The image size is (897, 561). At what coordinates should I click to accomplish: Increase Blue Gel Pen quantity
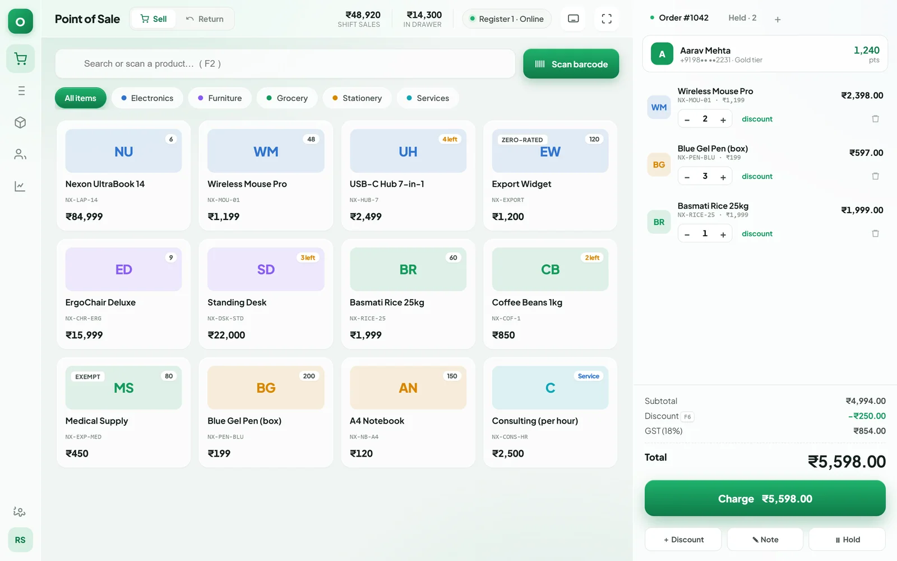click(723, 177)
